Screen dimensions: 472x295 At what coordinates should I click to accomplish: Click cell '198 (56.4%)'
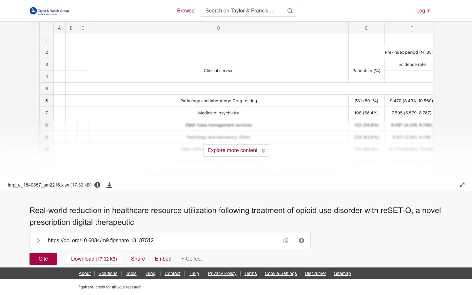(x=366, y=113)
